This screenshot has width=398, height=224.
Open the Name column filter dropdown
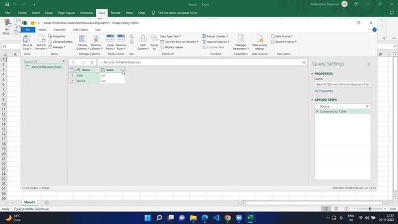click(97, 70)
